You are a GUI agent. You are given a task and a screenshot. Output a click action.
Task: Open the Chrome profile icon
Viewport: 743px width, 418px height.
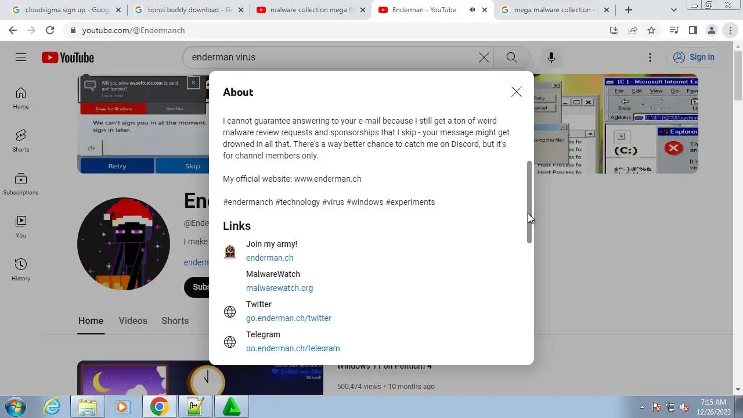[711, 30]
